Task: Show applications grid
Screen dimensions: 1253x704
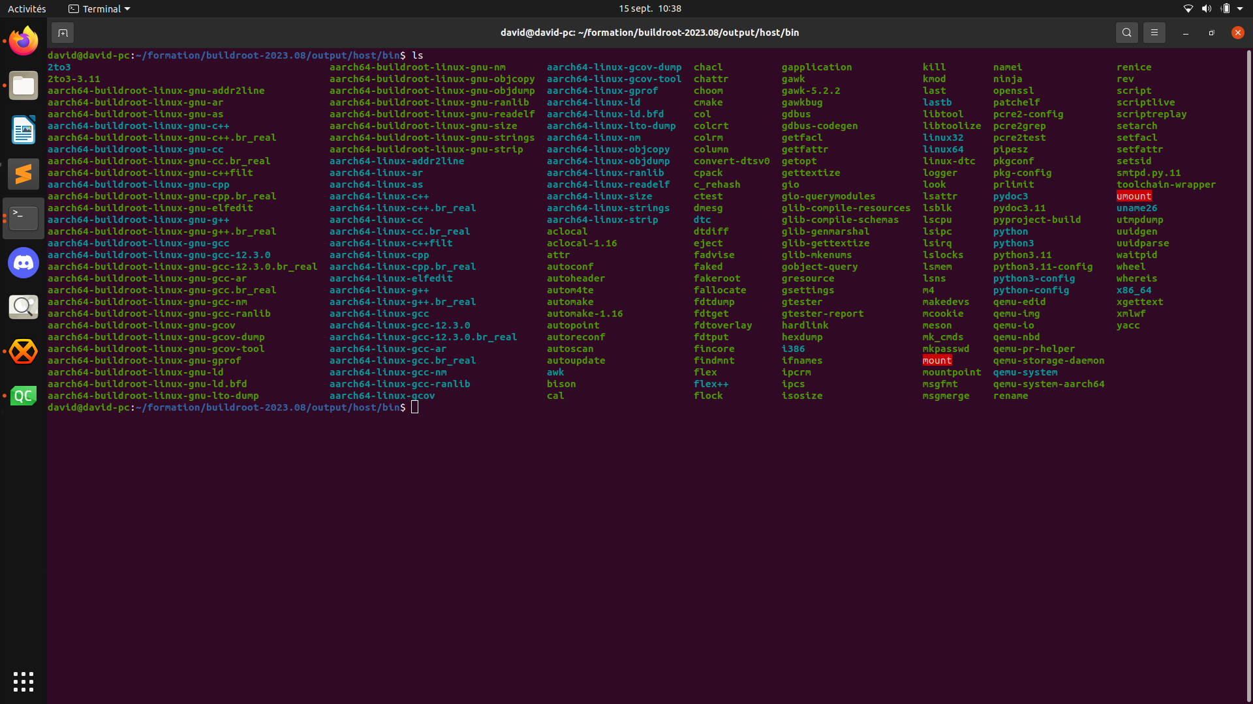Action: [23, 681]
